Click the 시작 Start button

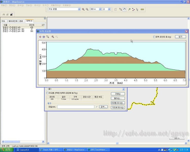pos(7,150)
